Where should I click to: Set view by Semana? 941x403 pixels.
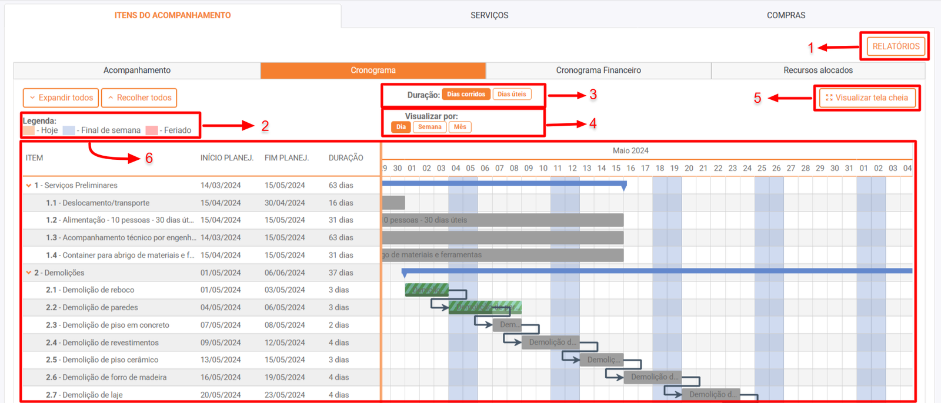(429, 127)
